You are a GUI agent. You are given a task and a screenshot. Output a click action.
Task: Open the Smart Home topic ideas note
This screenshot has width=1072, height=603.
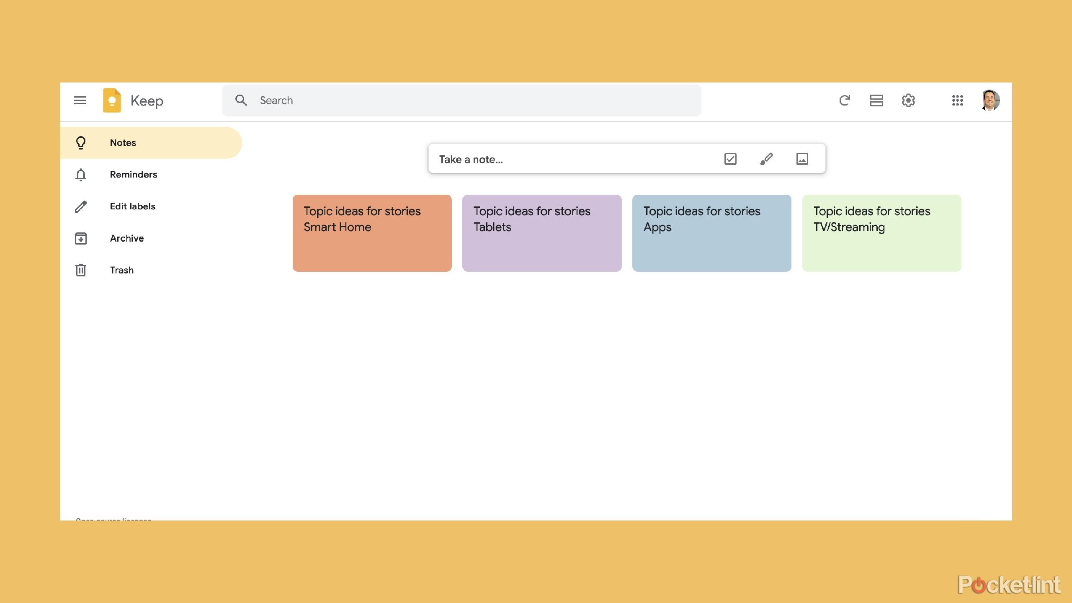pos(372,233)
